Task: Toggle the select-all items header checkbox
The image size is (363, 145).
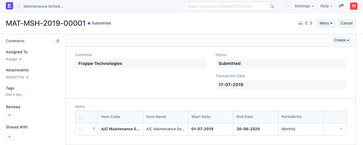Action: click(80, 117)
